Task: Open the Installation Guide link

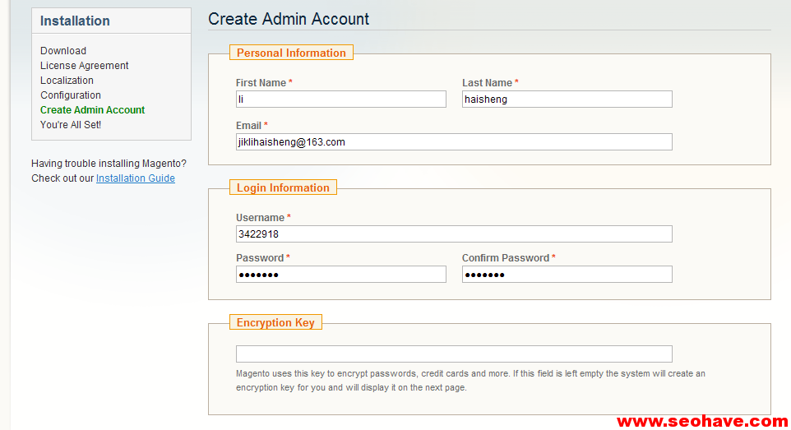Action: 136,178
